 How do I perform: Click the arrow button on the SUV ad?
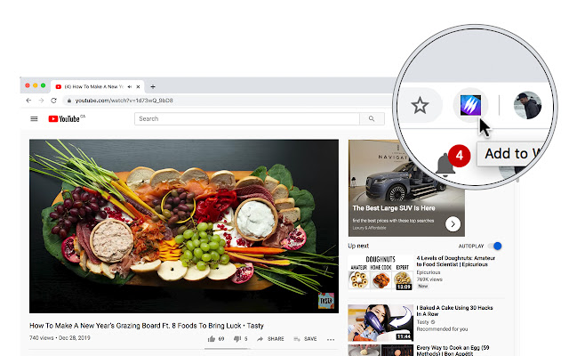453,224
